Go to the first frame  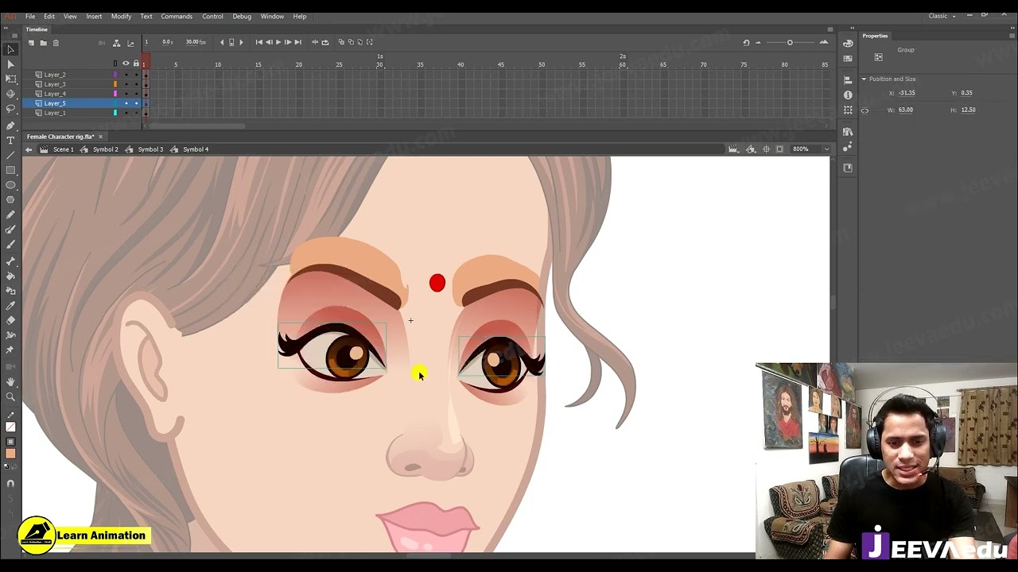coord(259,42)
